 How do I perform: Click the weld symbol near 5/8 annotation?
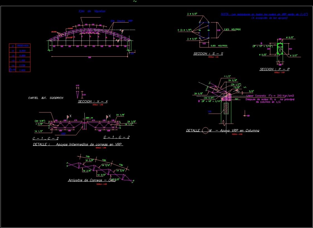242,92
